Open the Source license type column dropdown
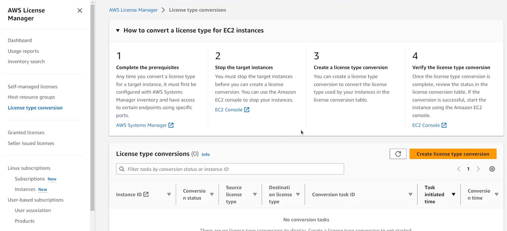Image resolution: width=507 pixels, height=231 pixels. pyautogui.click(x=255, y=194)
